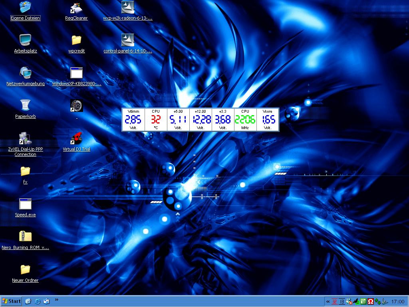
Task: Open the Papierkorb recycle bin
Action: (25, 105)
